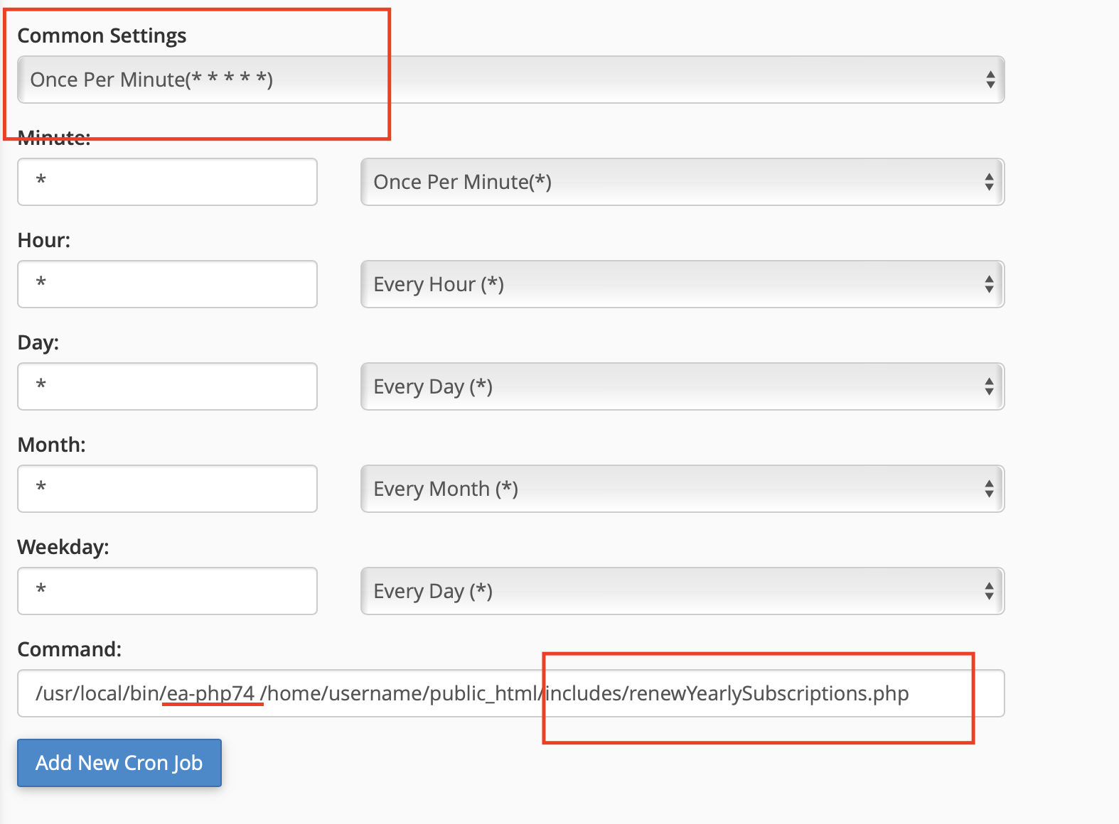Click the Weekday text input field
This screenshot has height=824, width=1119.
pyautogui.click(x=167, y=591)
